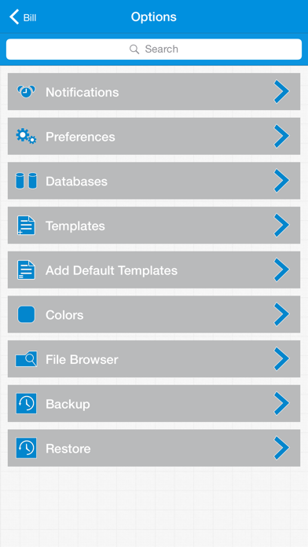Viewport: 308px width, 547px height.
Task: Expand Colors using its right chevron
Action: point(281,314)
